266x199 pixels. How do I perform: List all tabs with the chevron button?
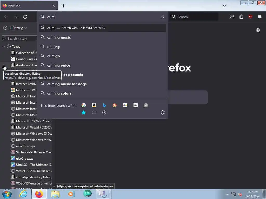[224, 6]
